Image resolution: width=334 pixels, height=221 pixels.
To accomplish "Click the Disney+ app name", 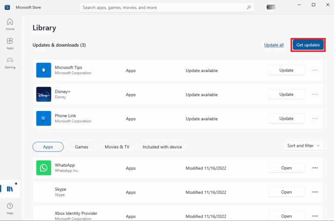I will coord(63,91).
